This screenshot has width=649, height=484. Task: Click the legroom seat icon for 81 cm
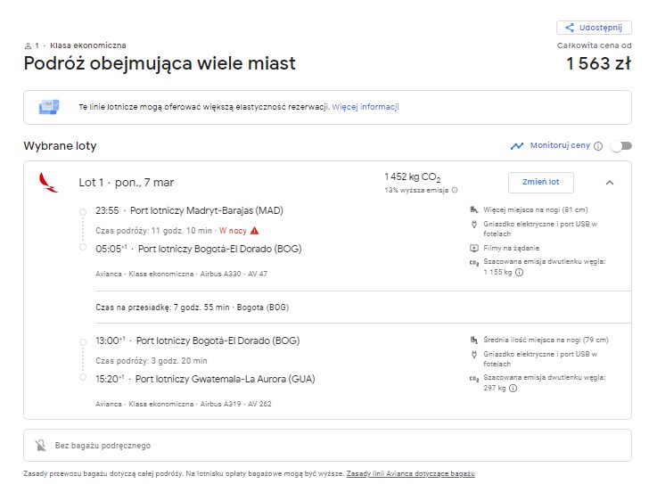click(474, 209)
